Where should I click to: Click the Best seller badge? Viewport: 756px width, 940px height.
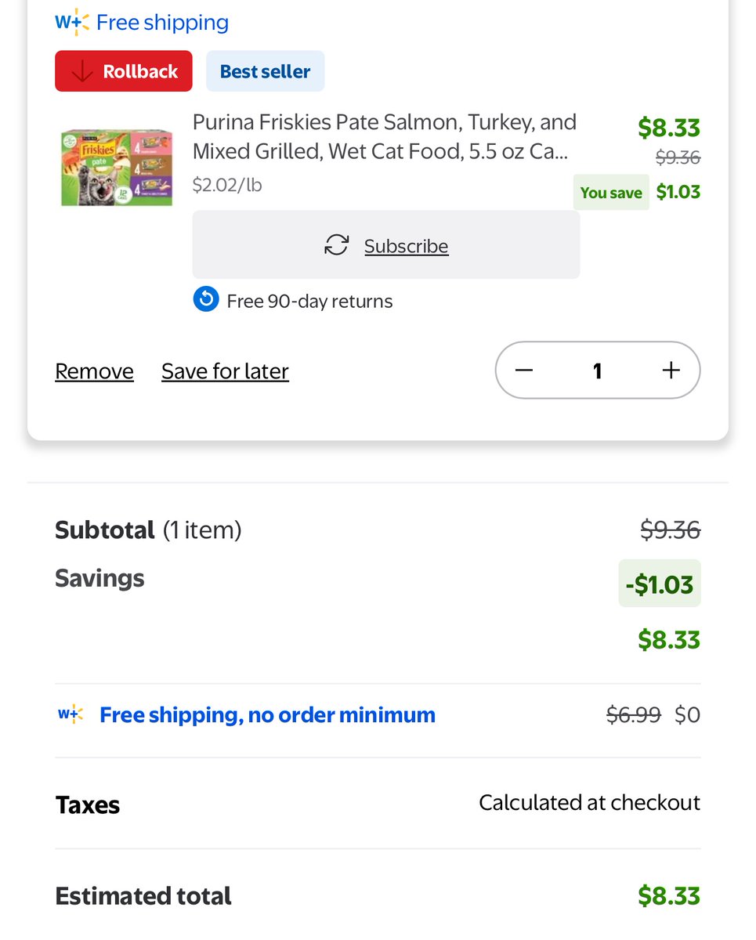[265, 71]
